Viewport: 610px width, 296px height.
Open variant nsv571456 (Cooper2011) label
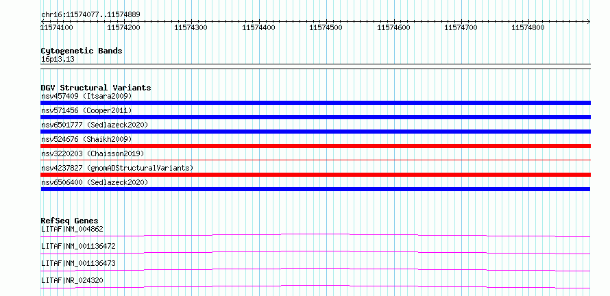86,110
